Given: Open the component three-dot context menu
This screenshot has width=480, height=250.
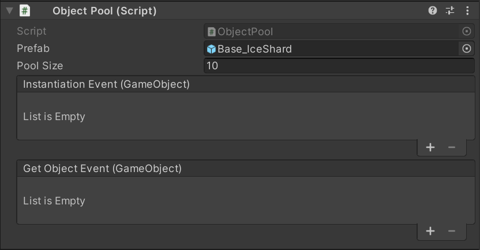Looking at the screenshot, I should click(467, 10).
